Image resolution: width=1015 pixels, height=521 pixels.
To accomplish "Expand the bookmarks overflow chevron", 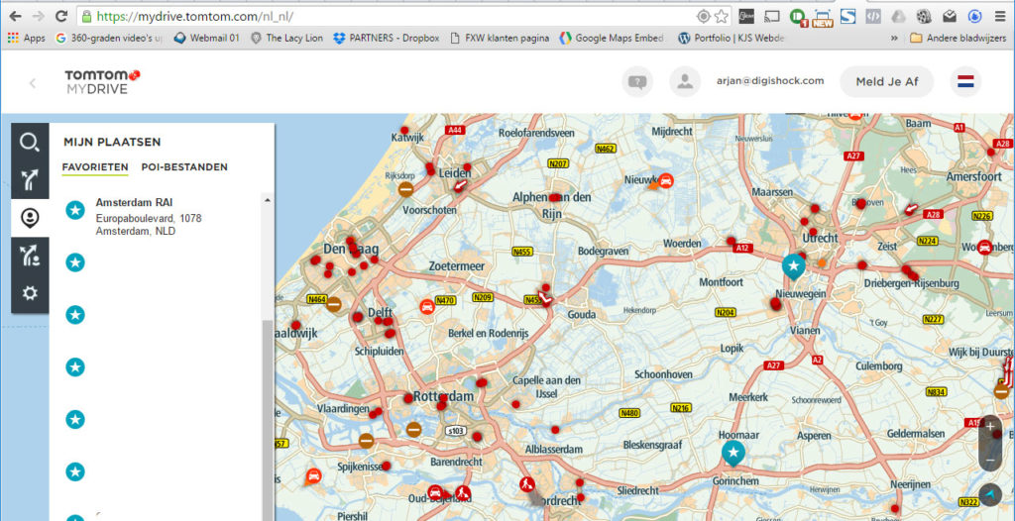I will pyautogui.click(x=895, y=39).
